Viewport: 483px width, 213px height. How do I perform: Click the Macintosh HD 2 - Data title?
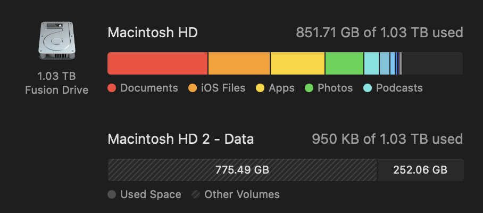[180, 140]
